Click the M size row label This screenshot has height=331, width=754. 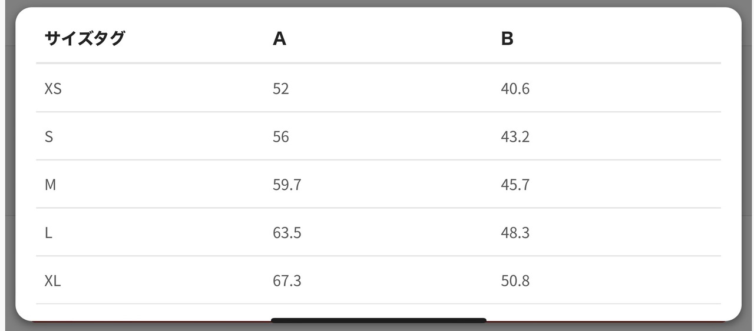point(50,185)
